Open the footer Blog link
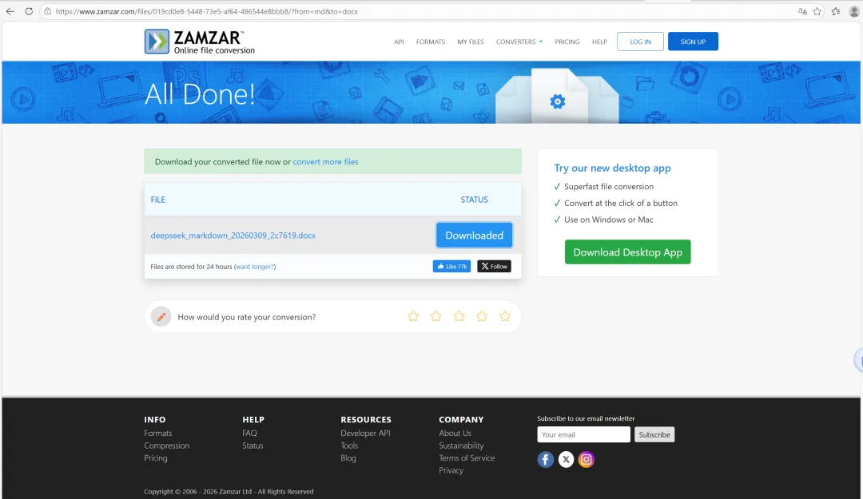 pyautogui.click(x=348, y=457)
